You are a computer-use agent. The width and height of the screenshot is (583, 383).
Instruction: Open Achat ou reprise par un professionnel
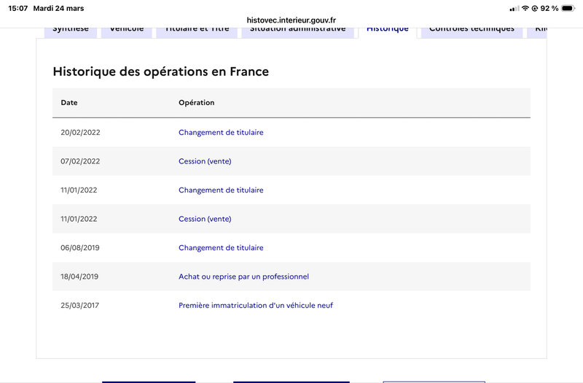pos(243,276)
